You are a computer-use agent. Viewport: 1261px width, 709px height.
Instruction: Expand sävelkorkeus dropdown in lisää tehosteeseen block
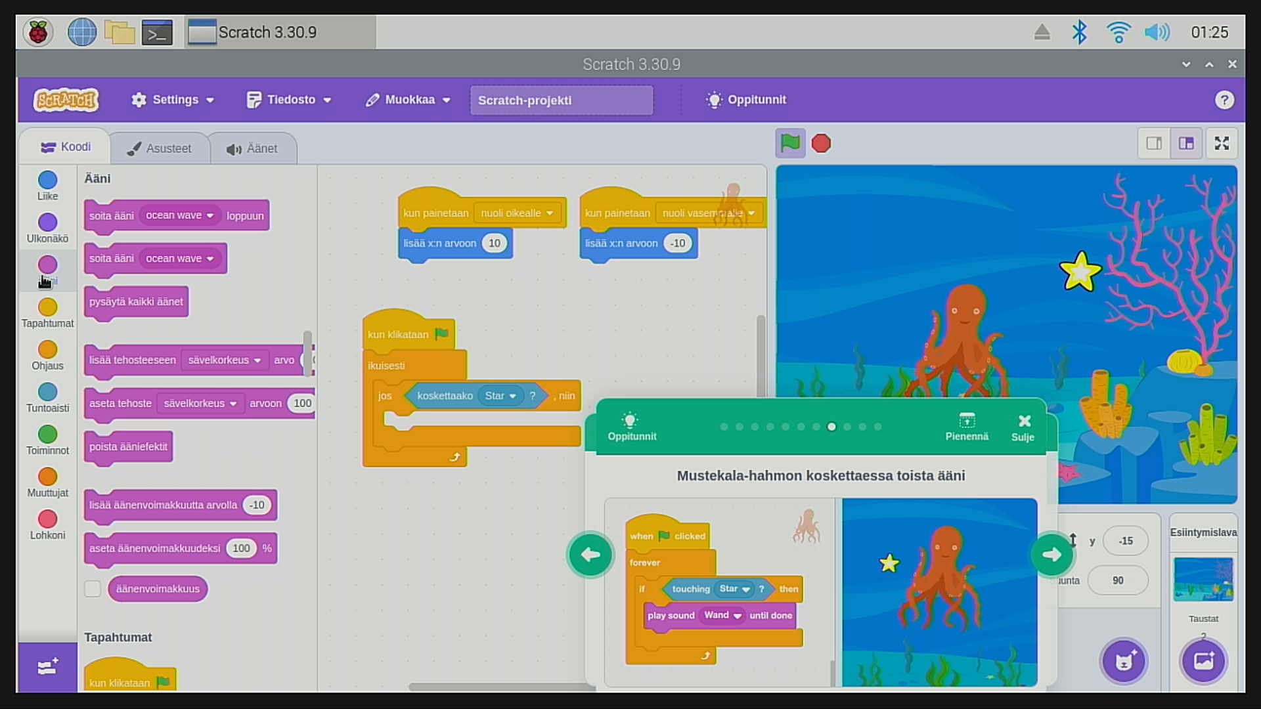coord(225,360)
